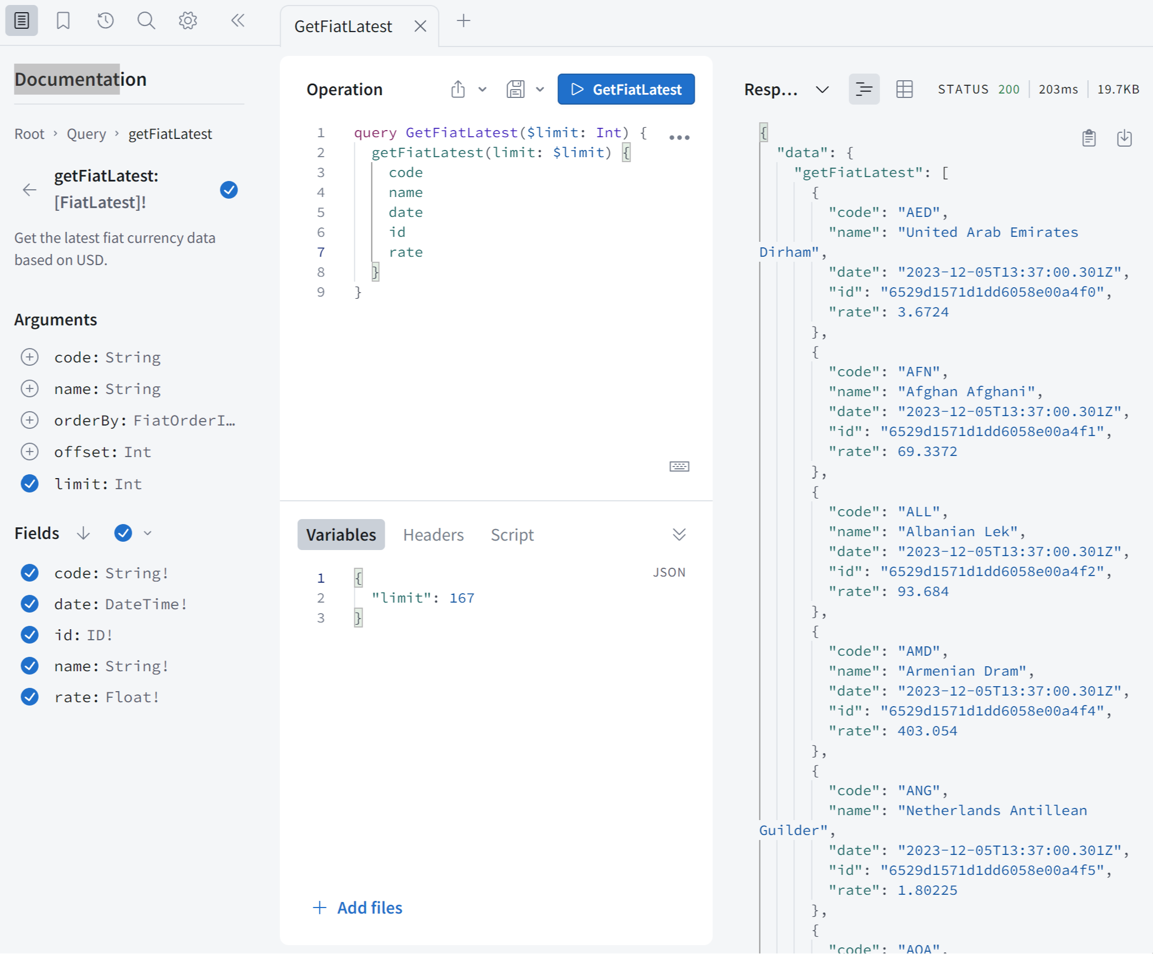Image resolution: width=1153 pixels, height=954 pixels.
Task: Click the getFiatLatest breadcrumb
Action: pyautogui.click(x=170, y=134)
